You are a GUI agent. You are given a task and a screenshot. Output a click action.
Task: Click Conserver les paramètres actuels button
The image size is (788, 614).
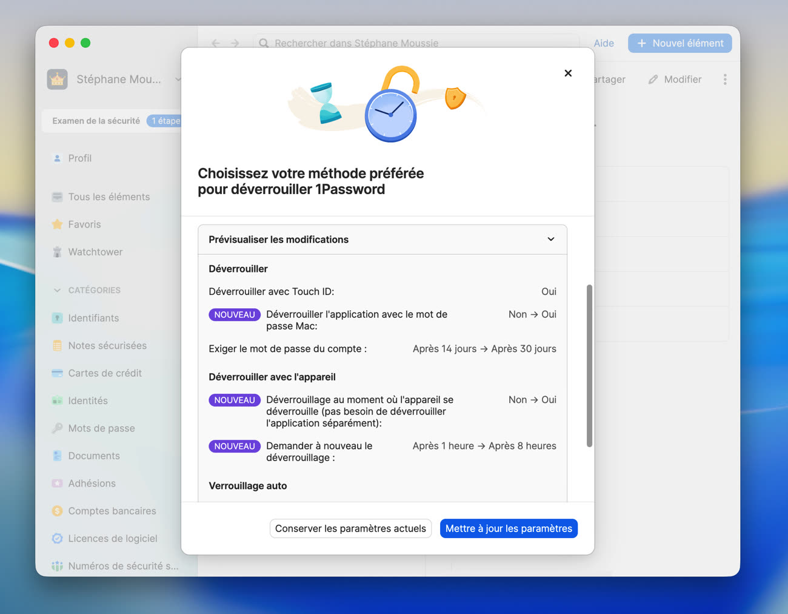(x=350, y=528)
